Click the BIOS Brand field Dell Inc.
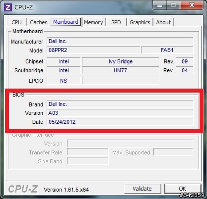Image resolution: width=207 pixels, height=199 pixels. [x=120, y=104]
